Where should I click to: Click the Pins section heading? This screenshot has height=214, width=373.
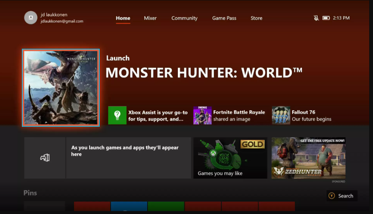tap(30, 193)
